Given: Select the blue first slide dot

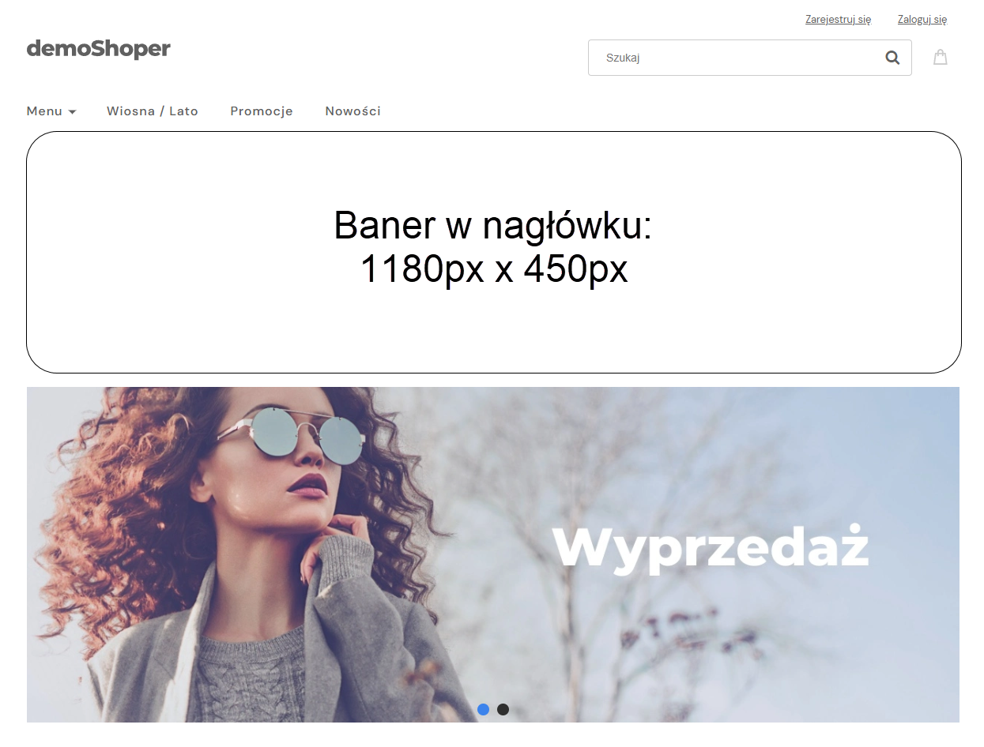Looking at the screenshot, I should tap(483, 709).
